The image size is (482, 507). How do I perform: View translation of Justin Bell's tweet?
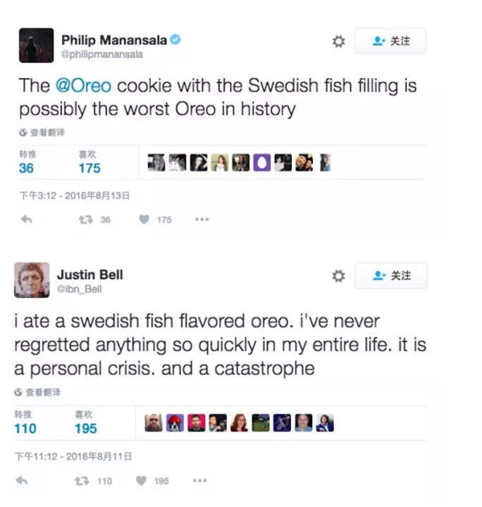[x=38, y=392]
